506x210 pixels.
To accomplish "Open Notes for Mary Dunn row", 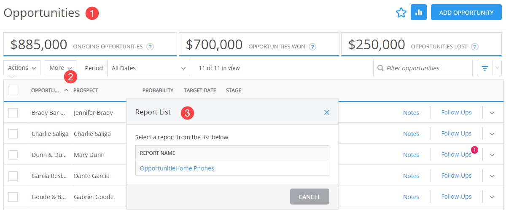I will [x=411, y=154].
